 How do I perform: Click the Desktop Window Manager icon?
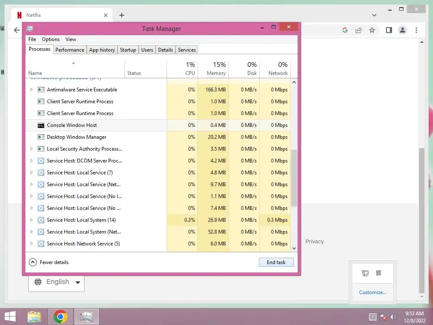[41, 137]
